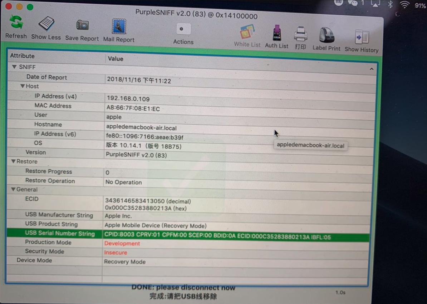Screen dimensions: 427x304
Task: Click the Wi-Fi icon in menu bar
Action: 405,4
